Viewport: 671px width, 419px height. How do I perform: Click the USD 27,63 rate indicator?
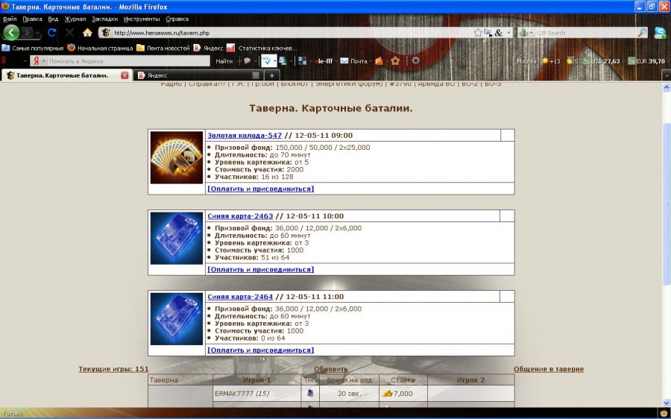[602, 61]
